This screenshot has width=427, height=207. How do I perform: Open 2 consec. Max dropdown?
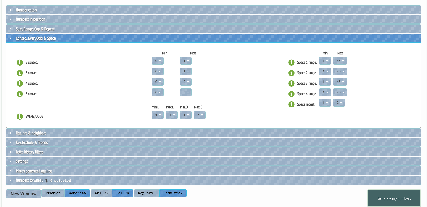[x=186, y=61]
